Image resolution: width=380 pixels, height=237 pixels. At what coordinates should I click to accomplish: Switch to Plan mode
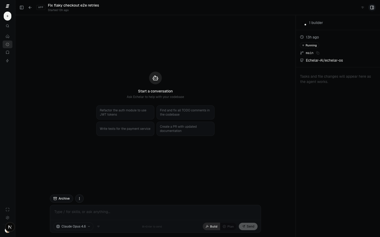point(228,226)
